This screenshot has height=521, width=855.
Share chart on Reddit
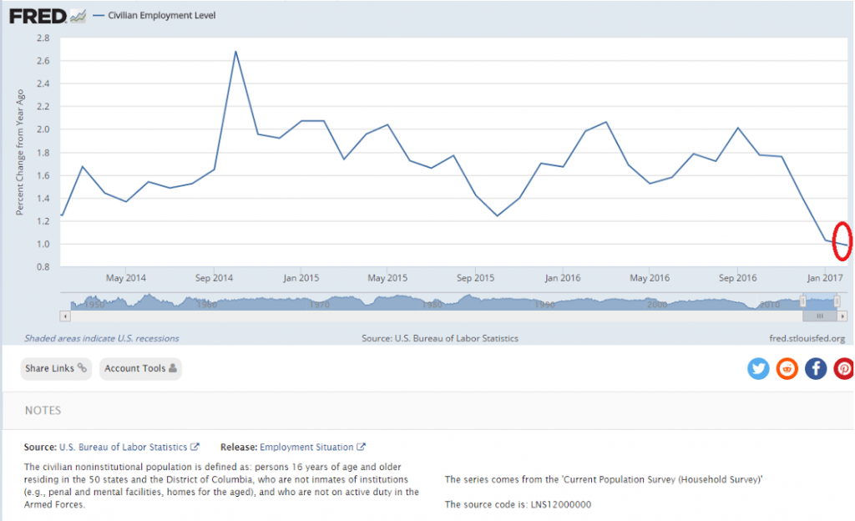(x=787, y=369)
